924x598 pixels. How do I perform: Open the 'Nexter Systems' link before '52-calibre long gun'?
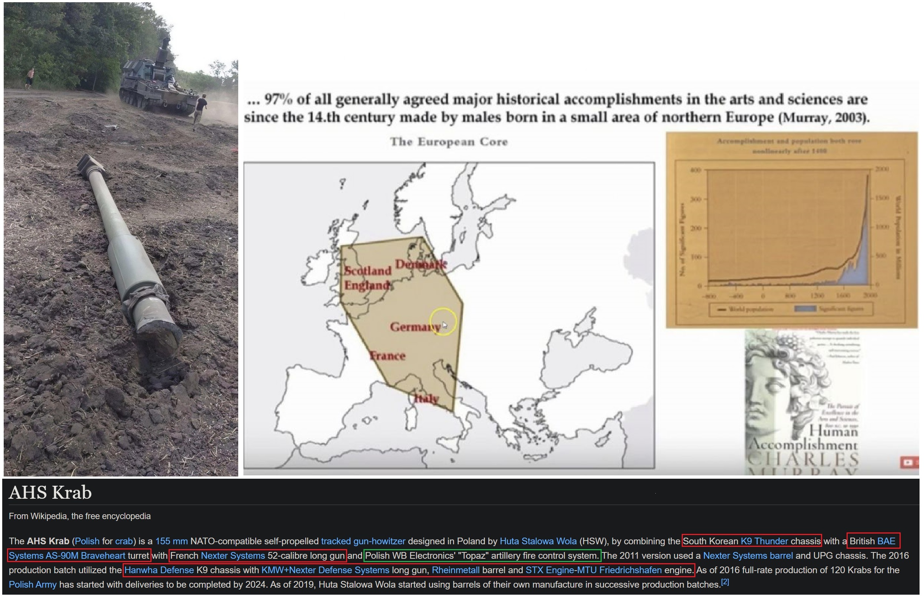click(233, 556)
